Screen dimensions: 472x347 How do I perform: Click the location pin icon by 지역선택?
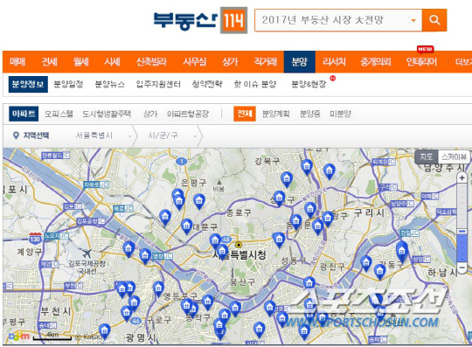16,135
